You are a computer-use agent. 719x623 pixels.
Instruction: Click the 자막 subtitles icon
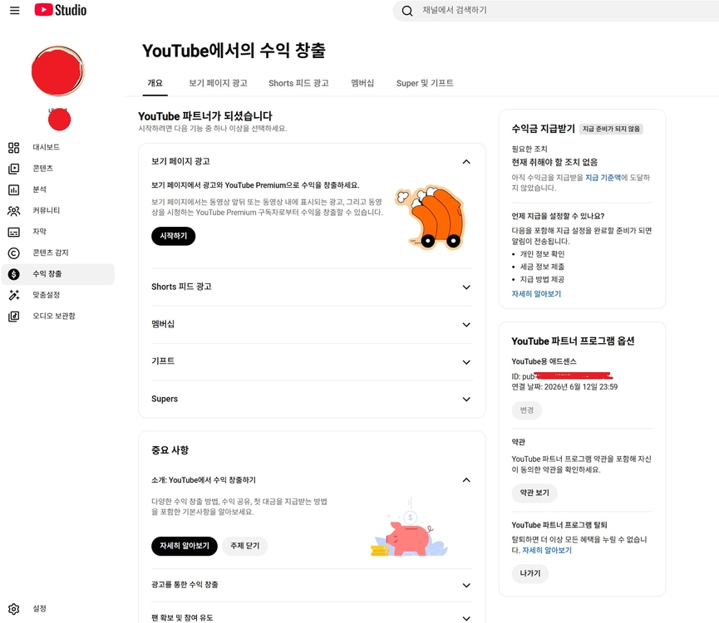[x=14, y=232]
